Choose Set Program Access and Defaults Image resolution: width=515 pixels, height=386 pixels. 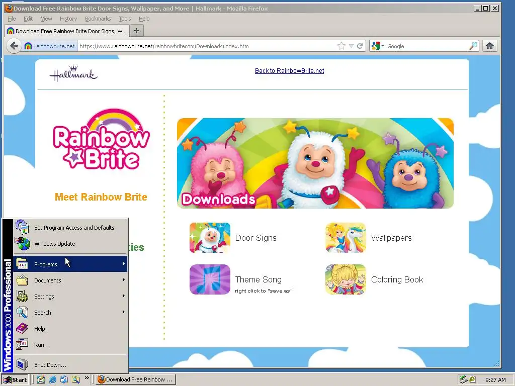point(70,228)
